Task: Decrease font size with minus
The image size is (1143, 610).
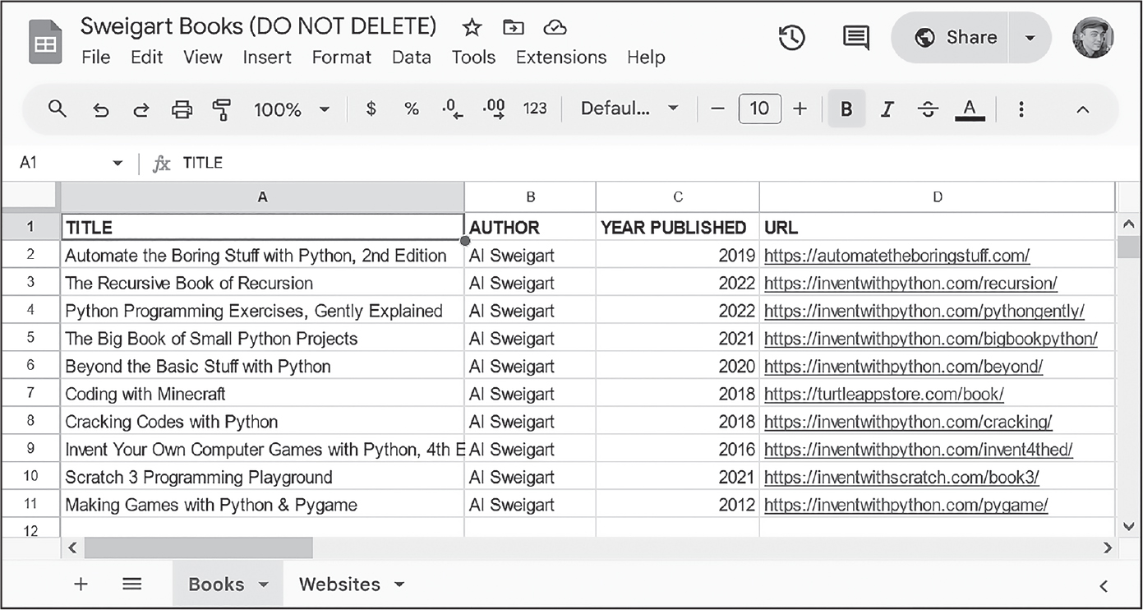Action: [718, 109]
